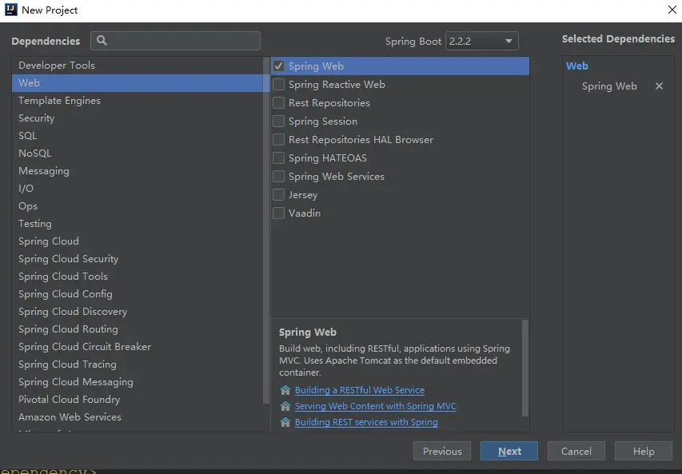The width and height of the screenshot is (682, 474).
Task: Open Serving Web Content with Spring MVC link
Action: click(376, 406)
